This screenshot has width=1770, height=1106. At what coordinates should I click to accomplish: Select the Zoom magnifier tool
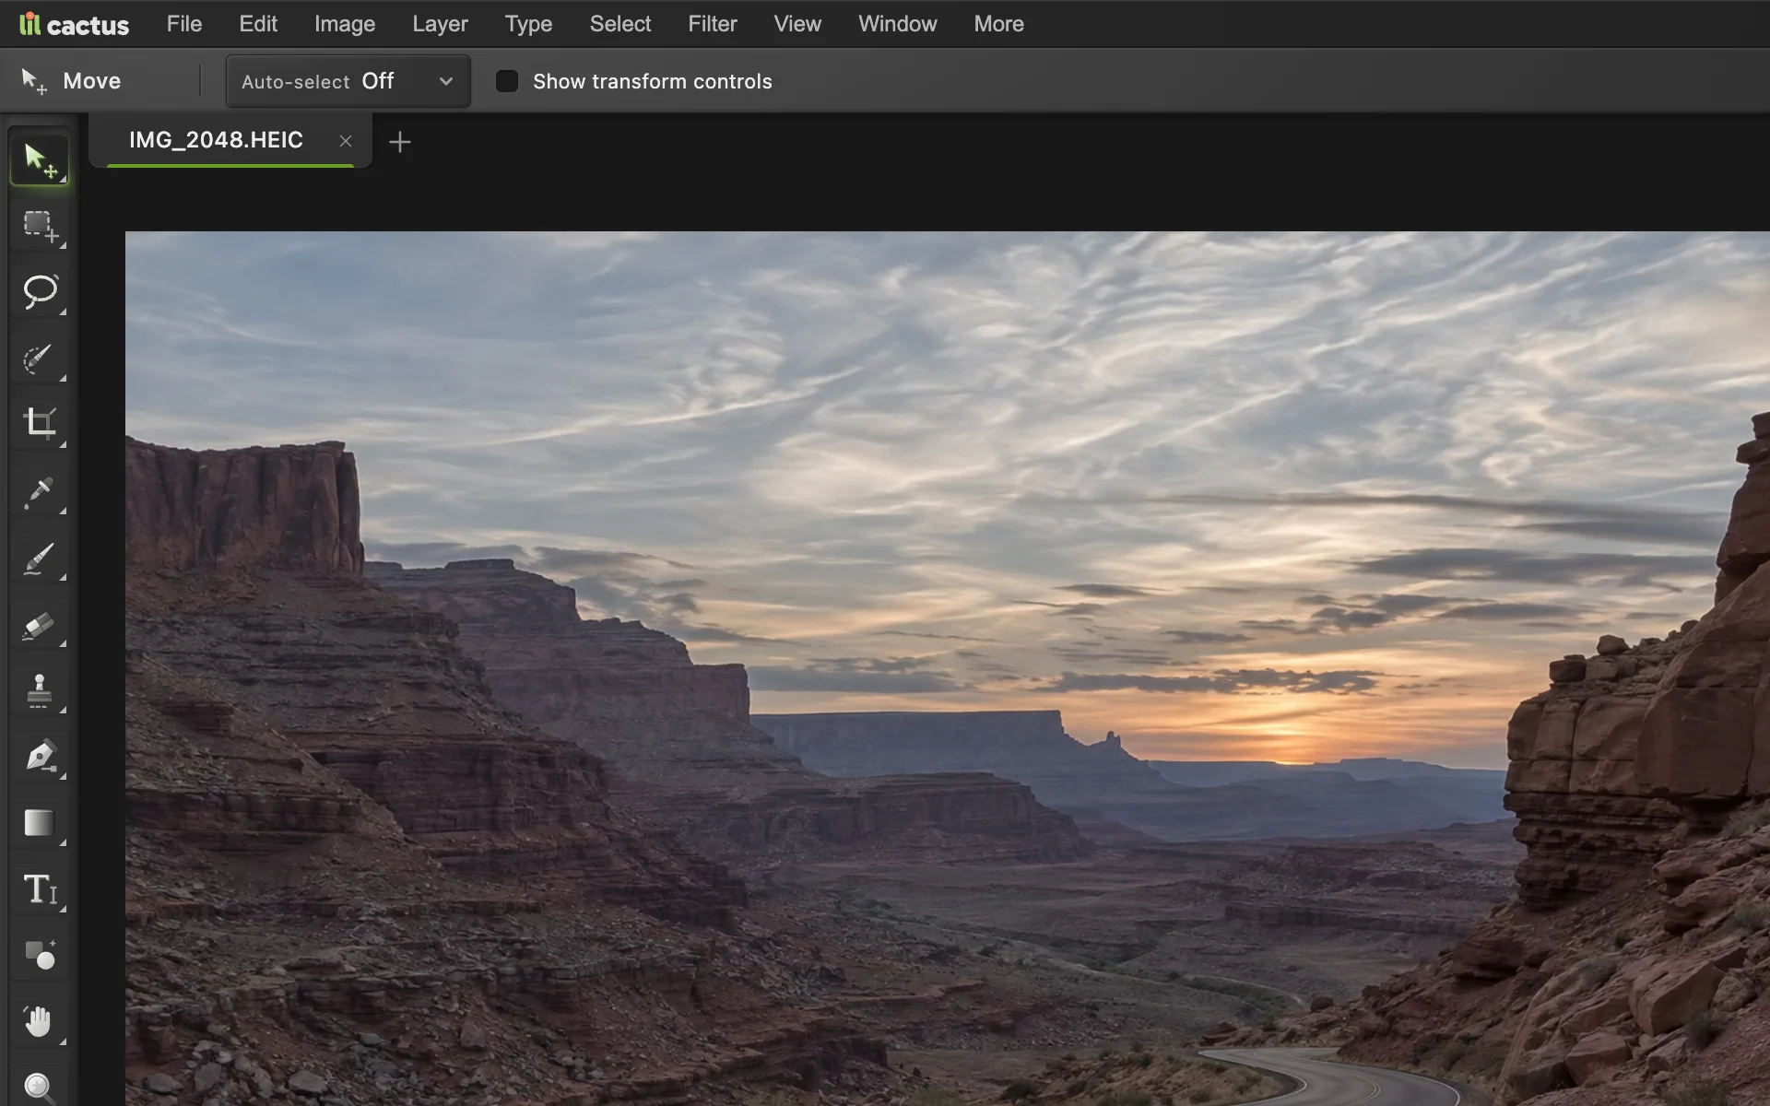(40, 1086)
